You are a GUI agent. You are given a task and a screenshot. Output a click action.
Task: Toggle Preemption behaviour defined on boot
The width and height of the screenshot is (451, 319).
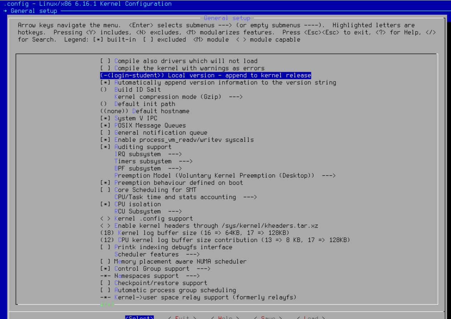click(x=172, y=183)
